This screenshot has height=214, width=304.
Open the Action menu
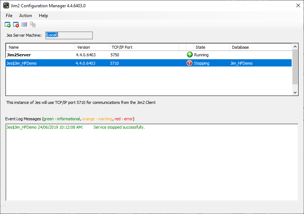(x=25, y=16)
